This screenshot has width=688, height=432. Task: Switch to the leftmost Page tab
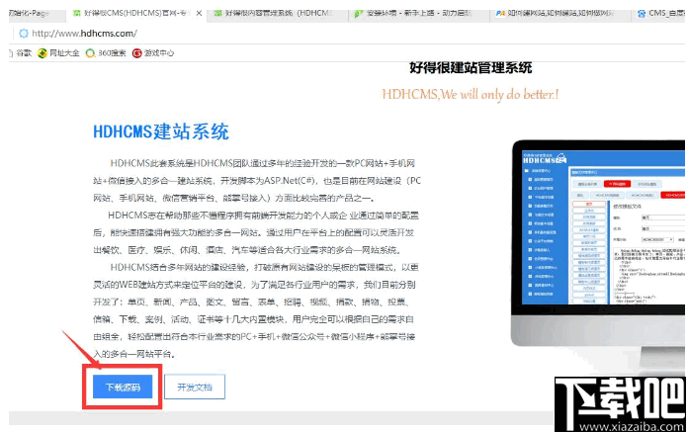pos(37,13)
